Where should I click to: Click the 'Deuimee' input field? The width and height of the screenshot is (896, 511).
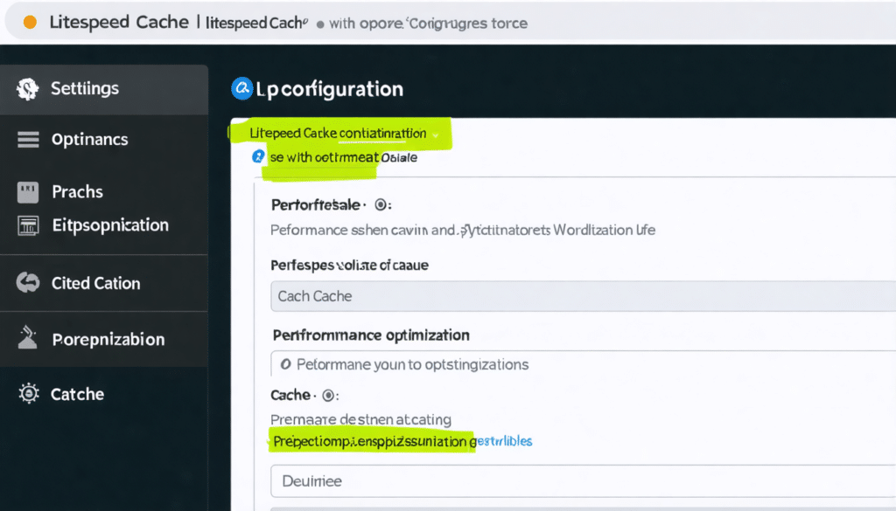click(x=583, y=481)
